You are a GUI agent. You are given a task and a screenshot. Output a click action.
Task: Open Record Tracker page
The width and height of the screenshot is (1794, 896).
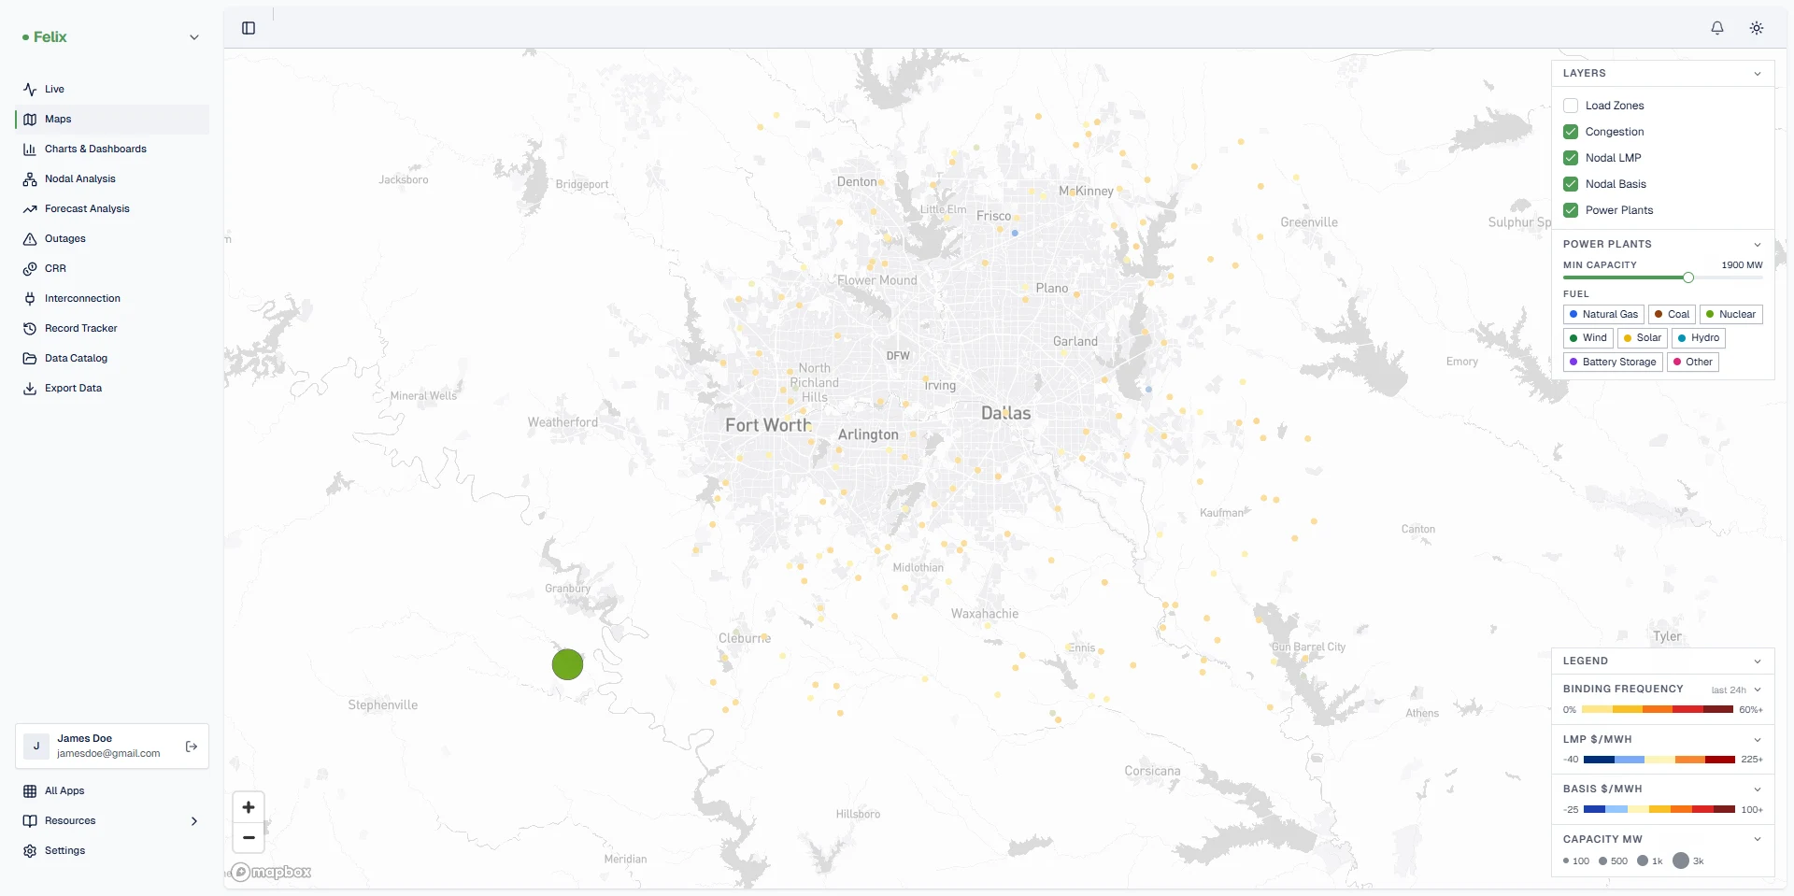(112, 329)
